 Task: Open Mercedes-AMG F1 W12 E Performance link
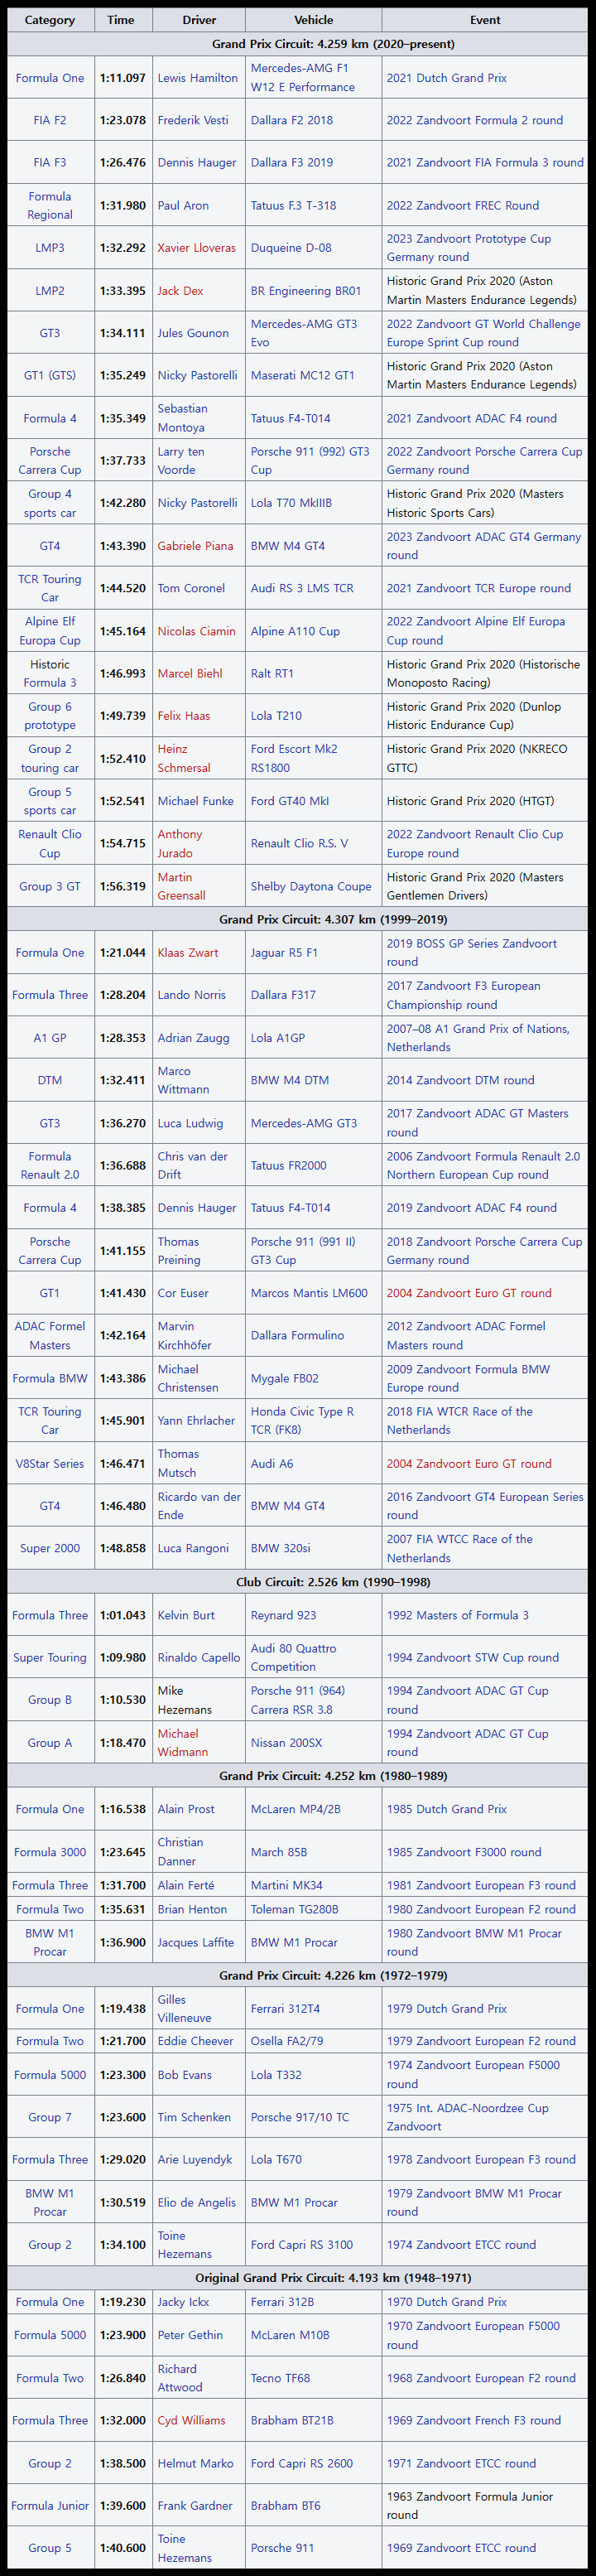[303, 78]
